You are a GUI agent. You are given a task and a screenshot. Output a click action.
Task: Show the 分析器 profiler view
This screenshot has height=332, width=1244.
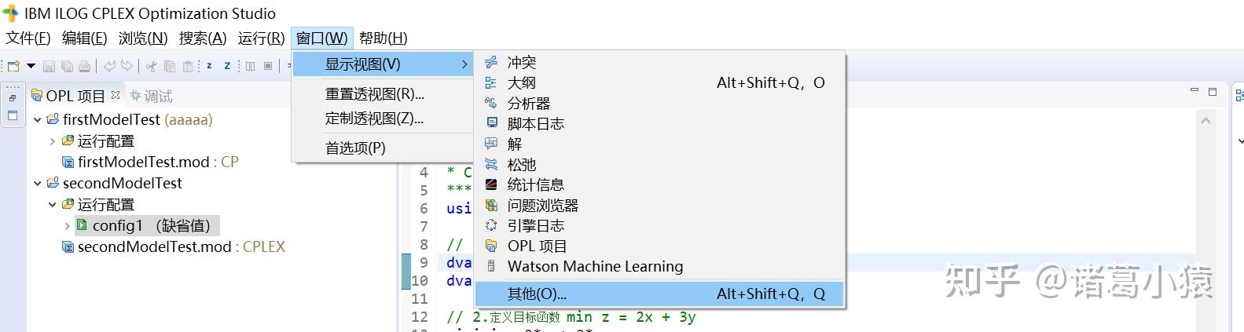point(659,103)
